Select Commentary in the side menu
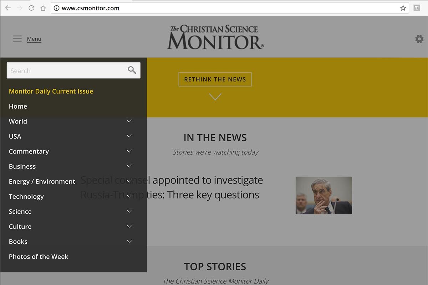This screenshot has width=428, height=285. 29,151
